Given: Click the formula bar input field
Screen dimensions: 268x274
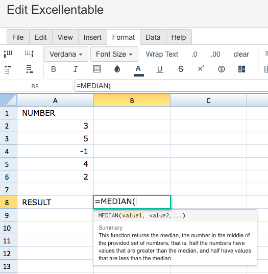Looking at the screenshot, I should point(172,86).
